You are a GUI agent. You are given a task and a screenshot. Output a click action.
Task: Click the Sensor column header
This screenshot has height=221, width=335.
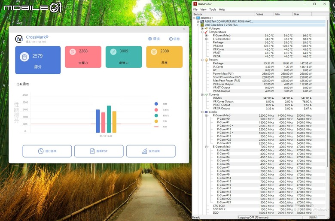tap(224, 14)
